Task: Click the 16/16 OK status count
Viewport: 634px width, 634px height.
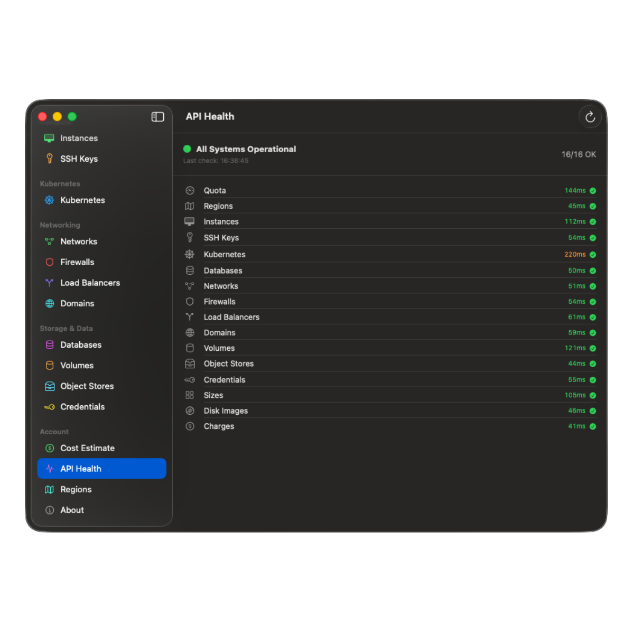Action: coord(579,154)
